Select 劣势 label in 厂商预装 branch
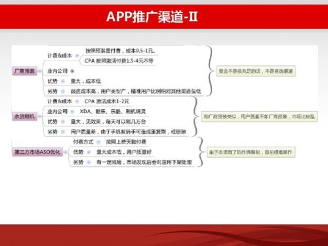 [x=52, y=91]
